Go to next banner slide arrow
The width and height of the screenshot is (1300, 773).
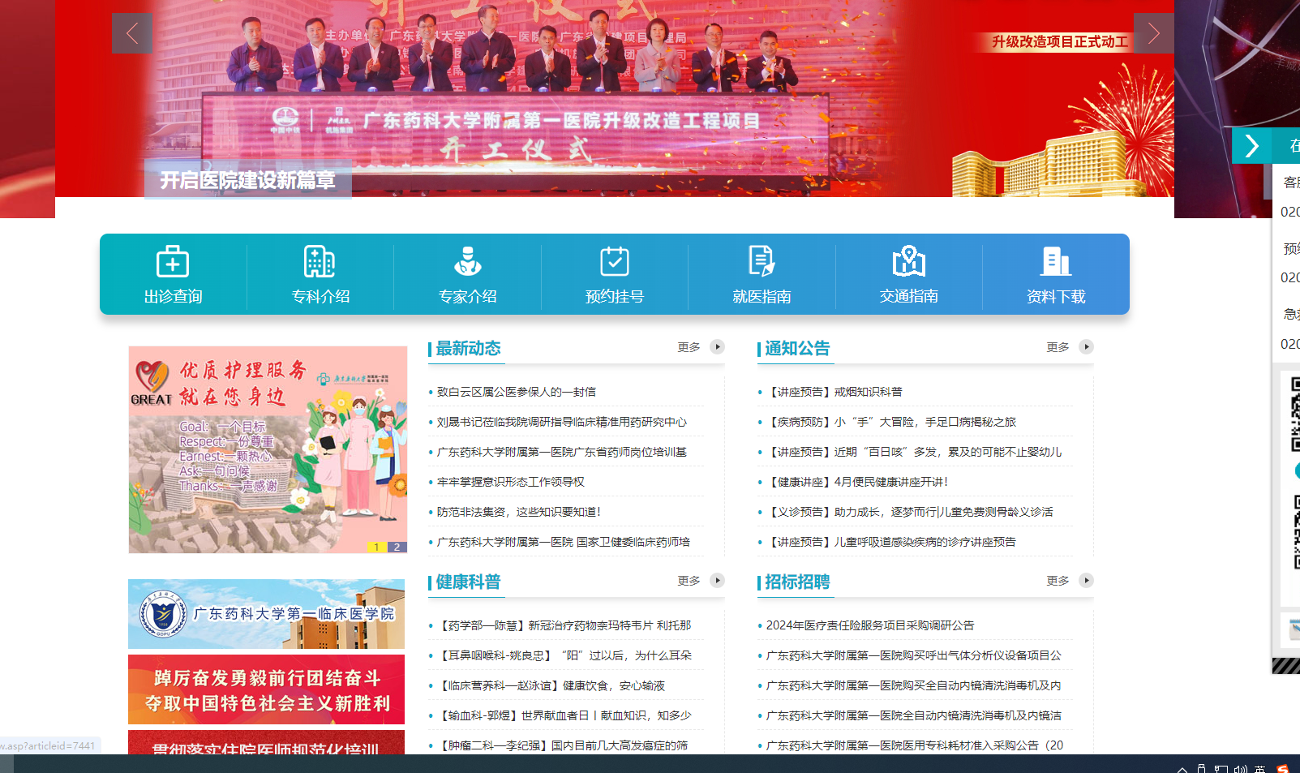(x=1153, y=33)
